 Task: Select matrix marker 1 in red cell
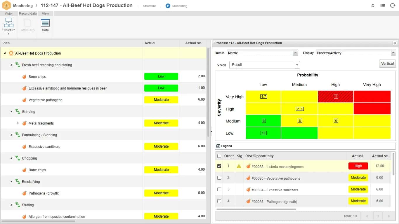coord(336,97)
